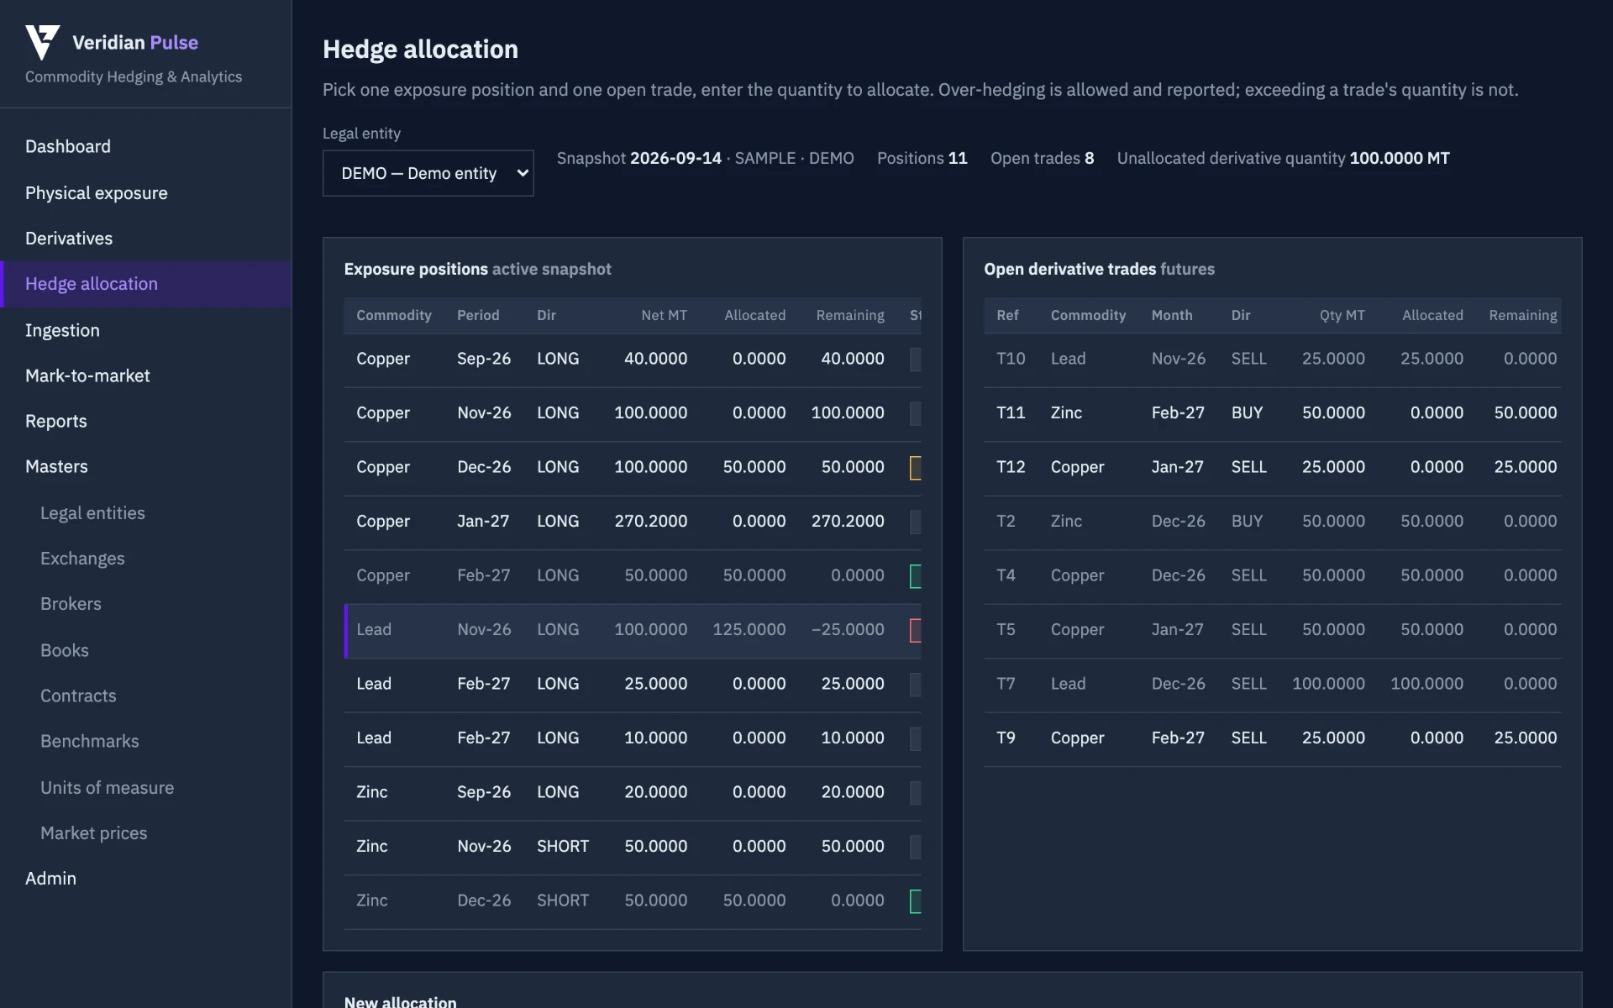Click the red status marker on Lead Nov-26
The height and width of the screenshot is (1008, 1613).
pos(916,630)
